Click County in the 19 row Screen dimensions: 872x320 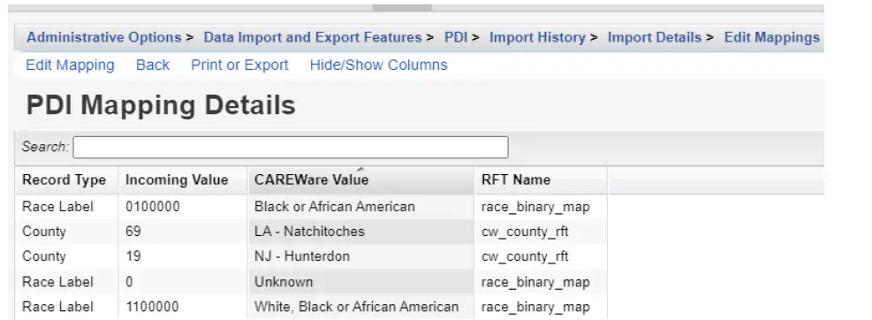pyautogui.click(x=44, y=256)
